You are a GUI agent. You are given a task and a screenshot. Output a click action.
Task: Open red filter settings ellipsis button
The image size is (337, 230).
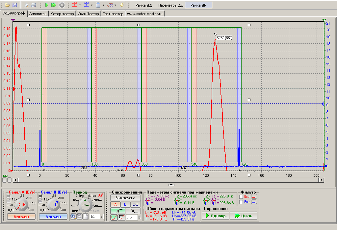[x=254, y=197]
